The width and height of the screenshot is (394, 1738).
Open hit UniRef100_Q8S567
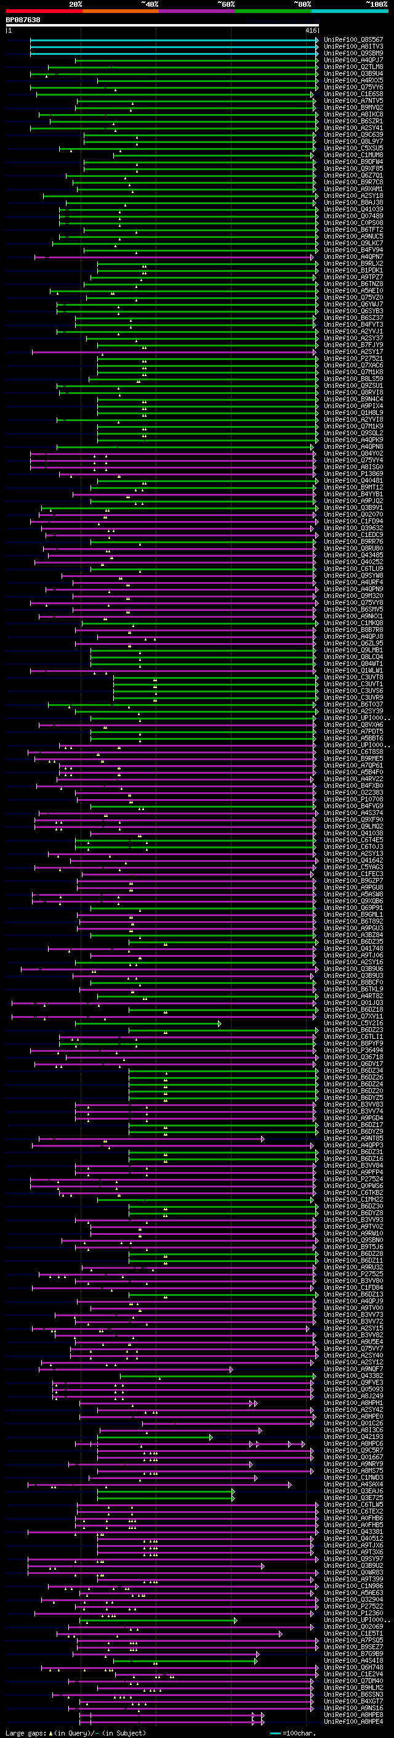(x=353, y=40)
